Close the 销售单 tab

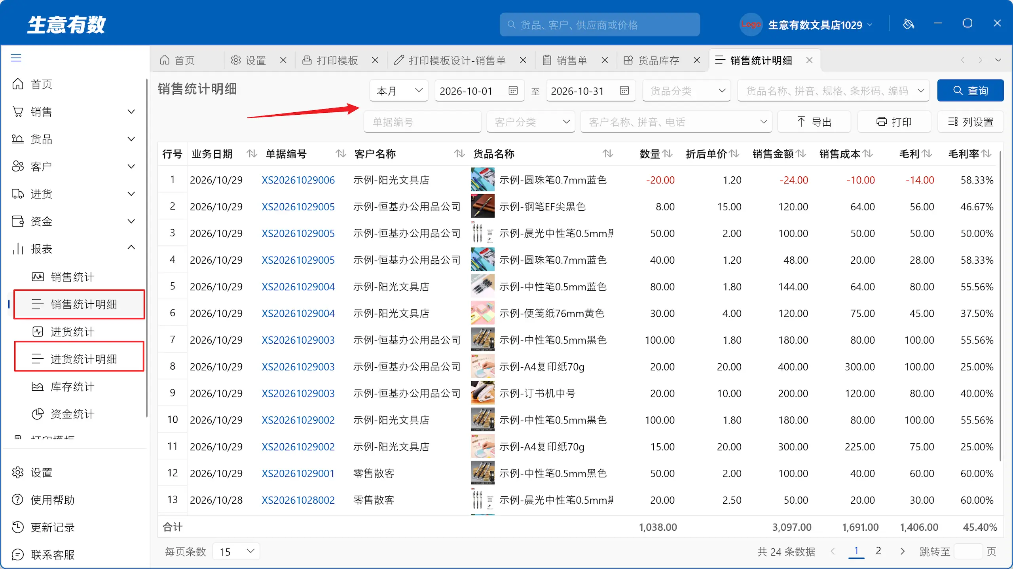click(x=605, y=60)
